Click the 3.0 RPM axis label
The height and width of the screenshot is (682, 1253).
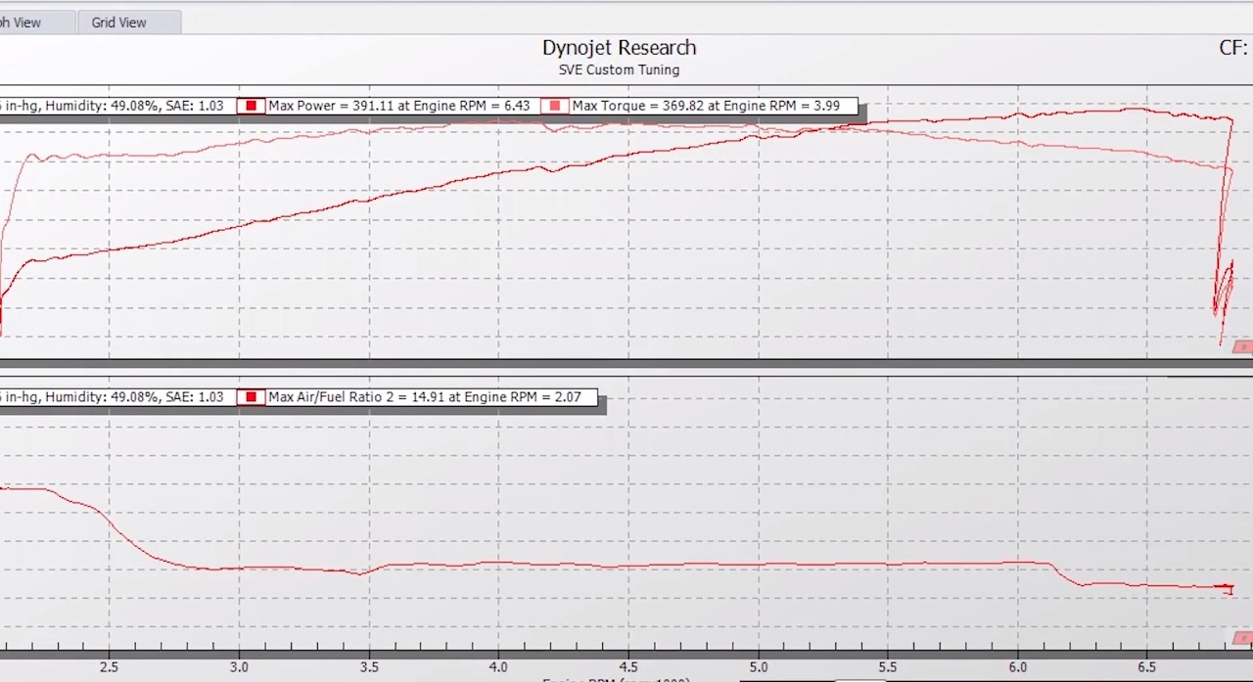[x=239, y=667]
